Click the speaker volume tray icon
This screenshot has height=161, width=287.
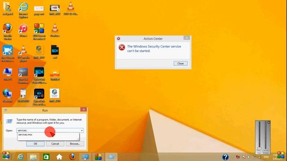[248, 157]
